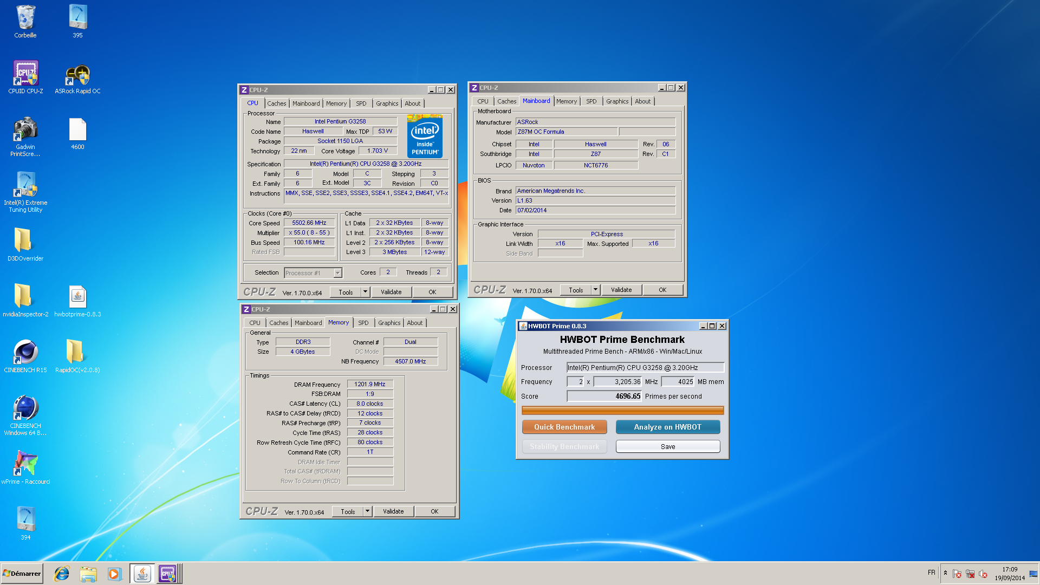Image resolution: width=1040 pixels, height=585 pixels.
Task: Click the HWBOT Processor name field
Action: [x=645, y=367]
